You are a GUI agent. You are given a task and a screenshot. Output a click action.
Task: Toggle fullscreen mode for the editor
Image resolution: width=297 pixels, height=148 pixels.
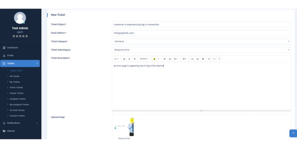click(209, 59)
